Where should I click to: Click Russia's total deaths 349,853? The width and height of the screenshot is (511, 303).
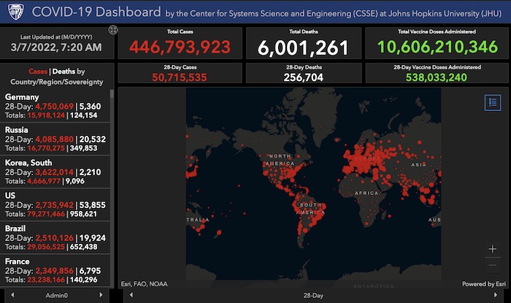click(83, 148)
